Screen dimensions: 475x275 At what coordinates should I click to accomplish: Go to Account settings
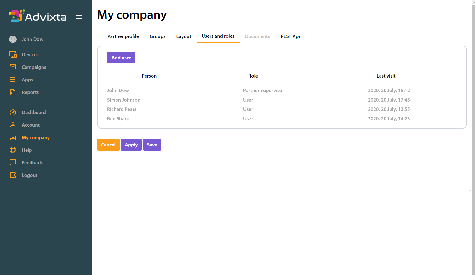[x=31, y=125]
